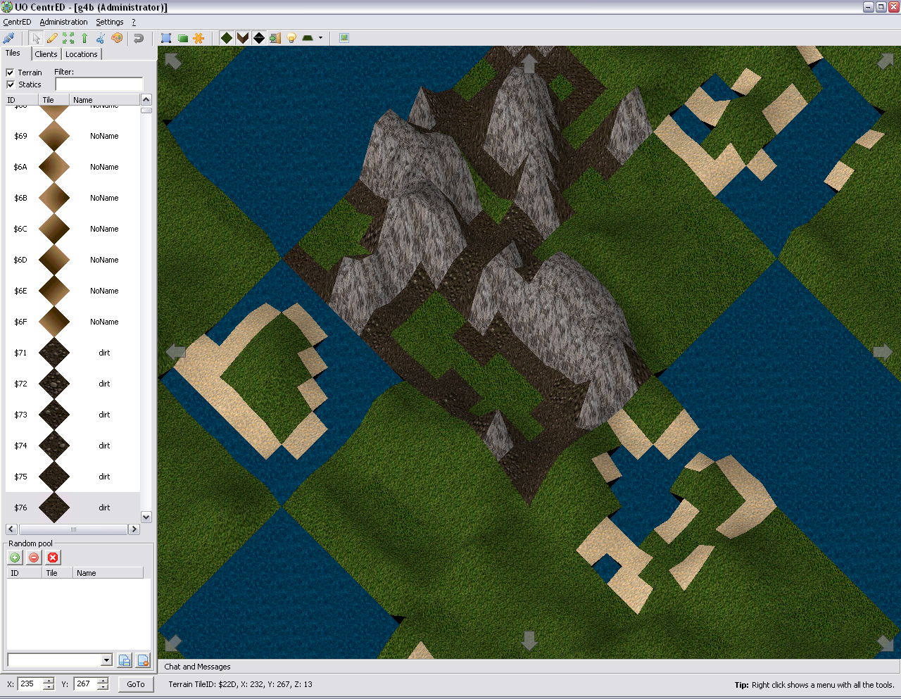901x699 pixels.
Task: Add tile with green plus in Random pool
Action: 15,558
